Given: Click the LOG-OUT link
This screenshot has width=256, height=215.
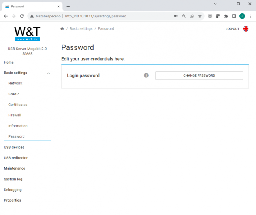Looking at the screenshot, I should click(232, 29).
